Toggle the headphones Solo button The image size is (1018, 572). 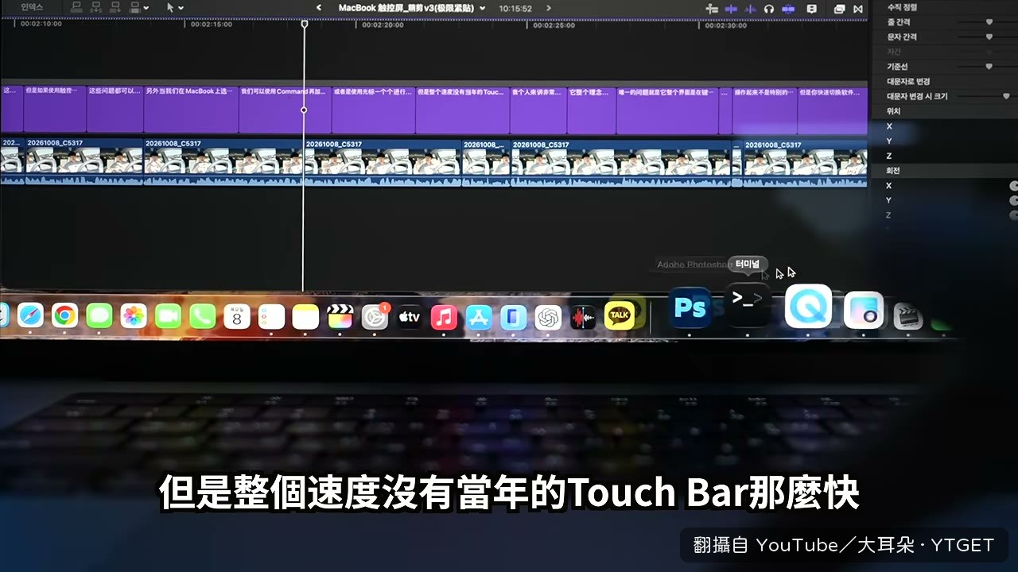click(769, 8)
